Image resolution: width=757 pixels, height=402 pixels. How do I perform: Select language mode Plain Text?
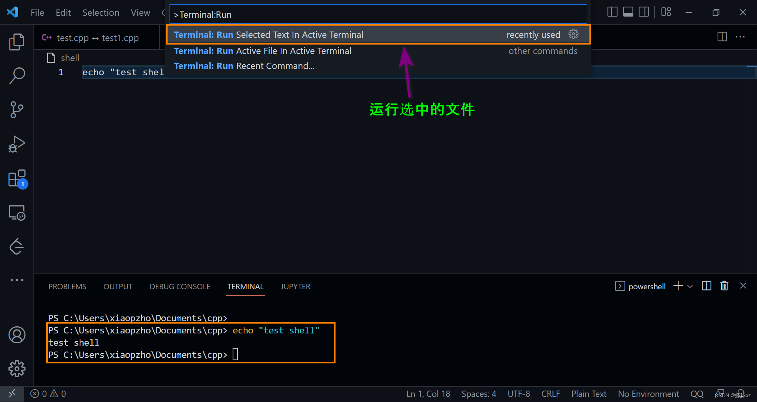tap(589, 394)
